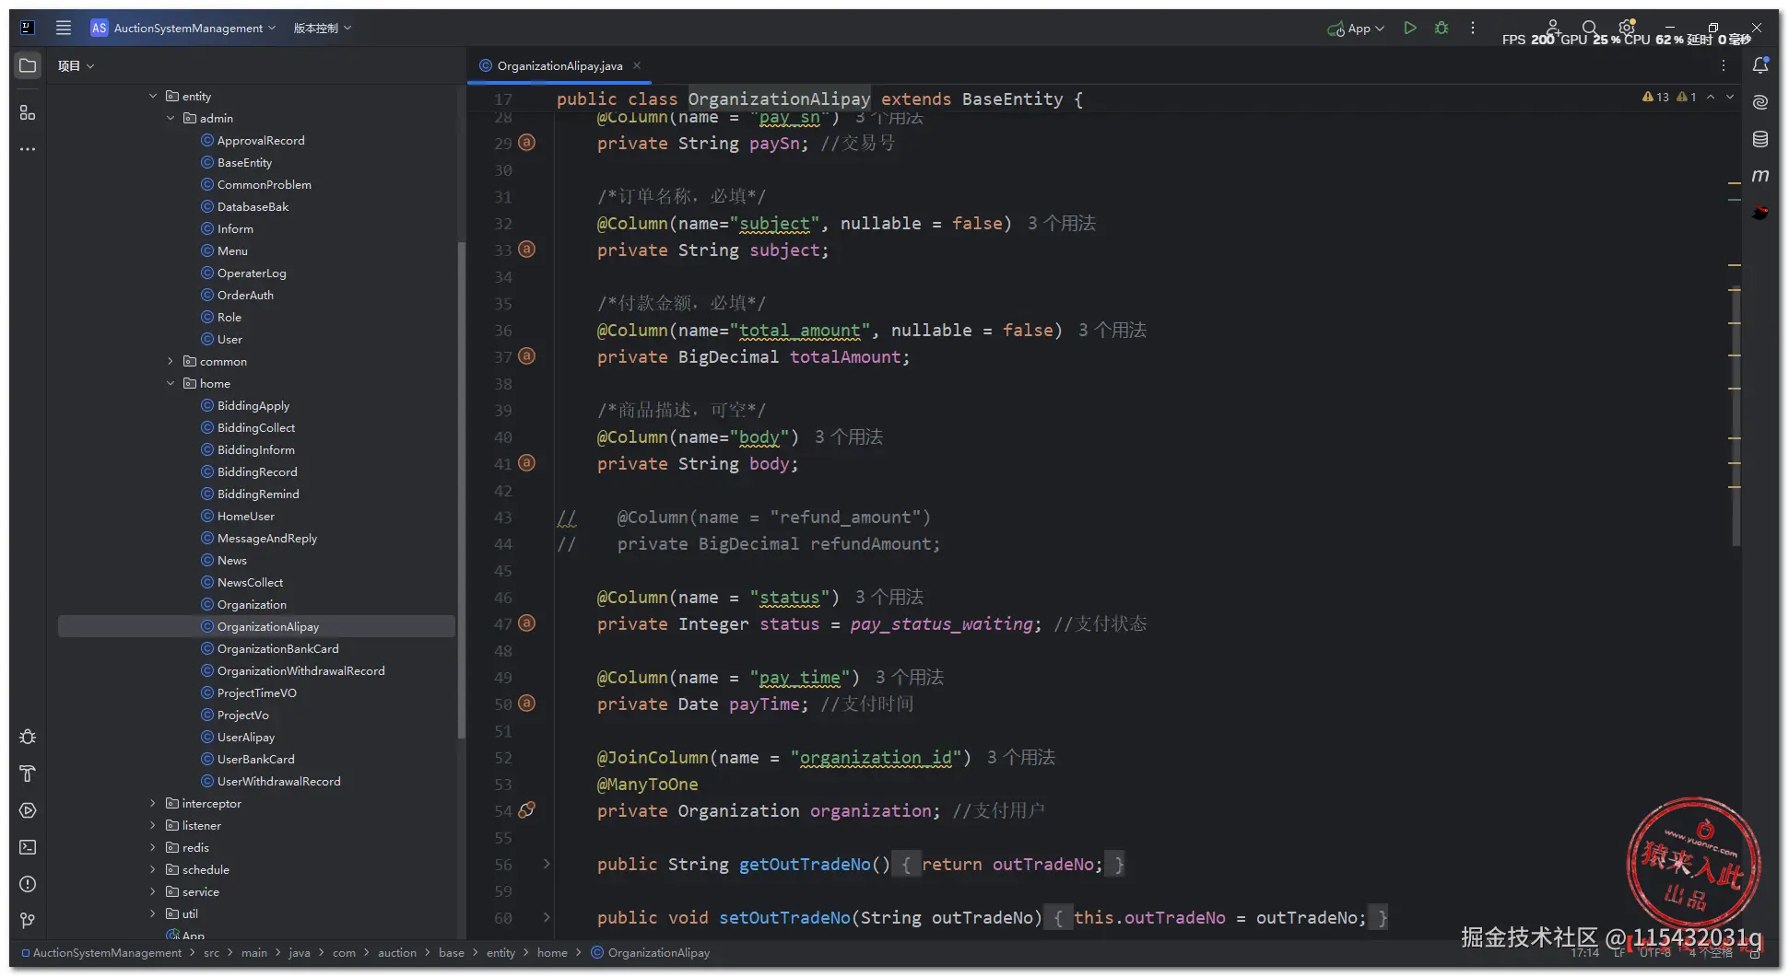Expand the common folder

[x=171, y=361]
